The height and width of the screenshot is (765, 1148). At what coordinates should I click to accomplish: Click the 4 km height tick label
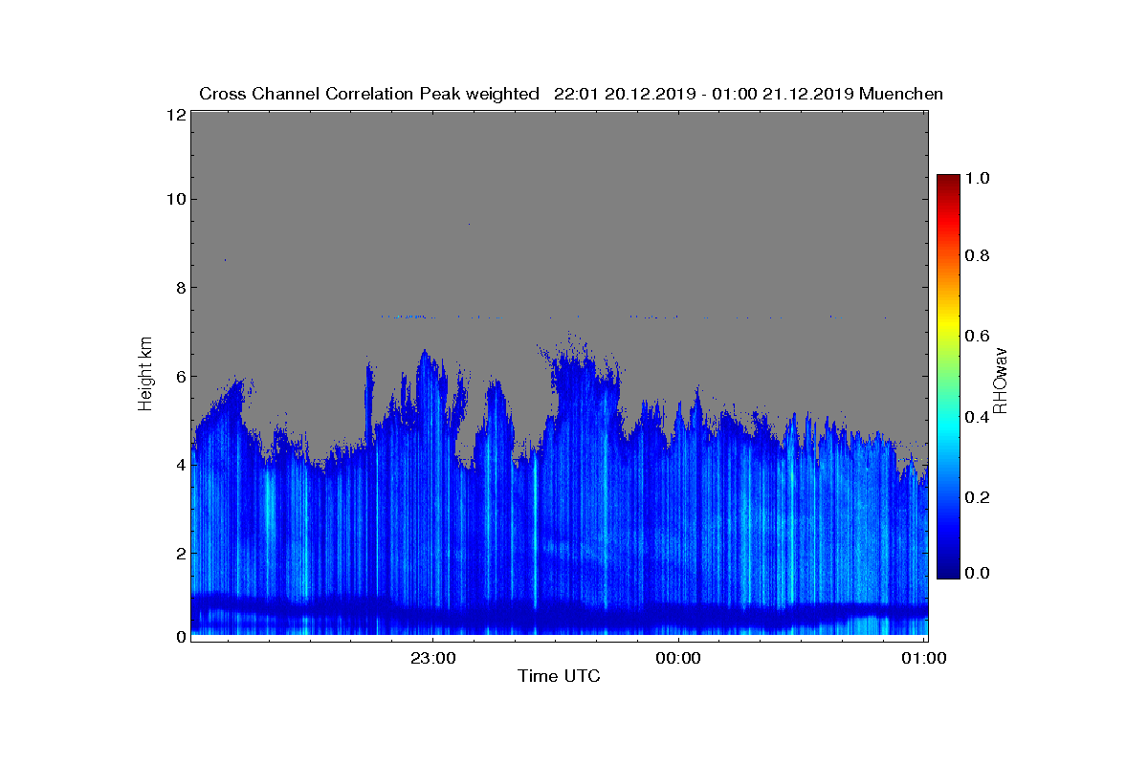[180, 464]
